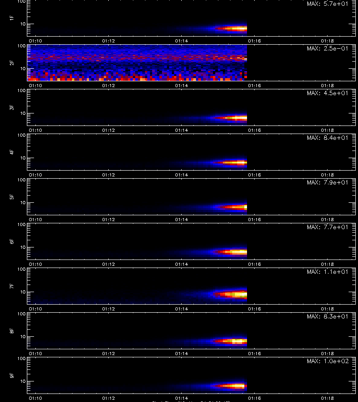Click the 01:12 time label under 5F panel
Viewport: 358px width, 402px height.
(108, 219)
